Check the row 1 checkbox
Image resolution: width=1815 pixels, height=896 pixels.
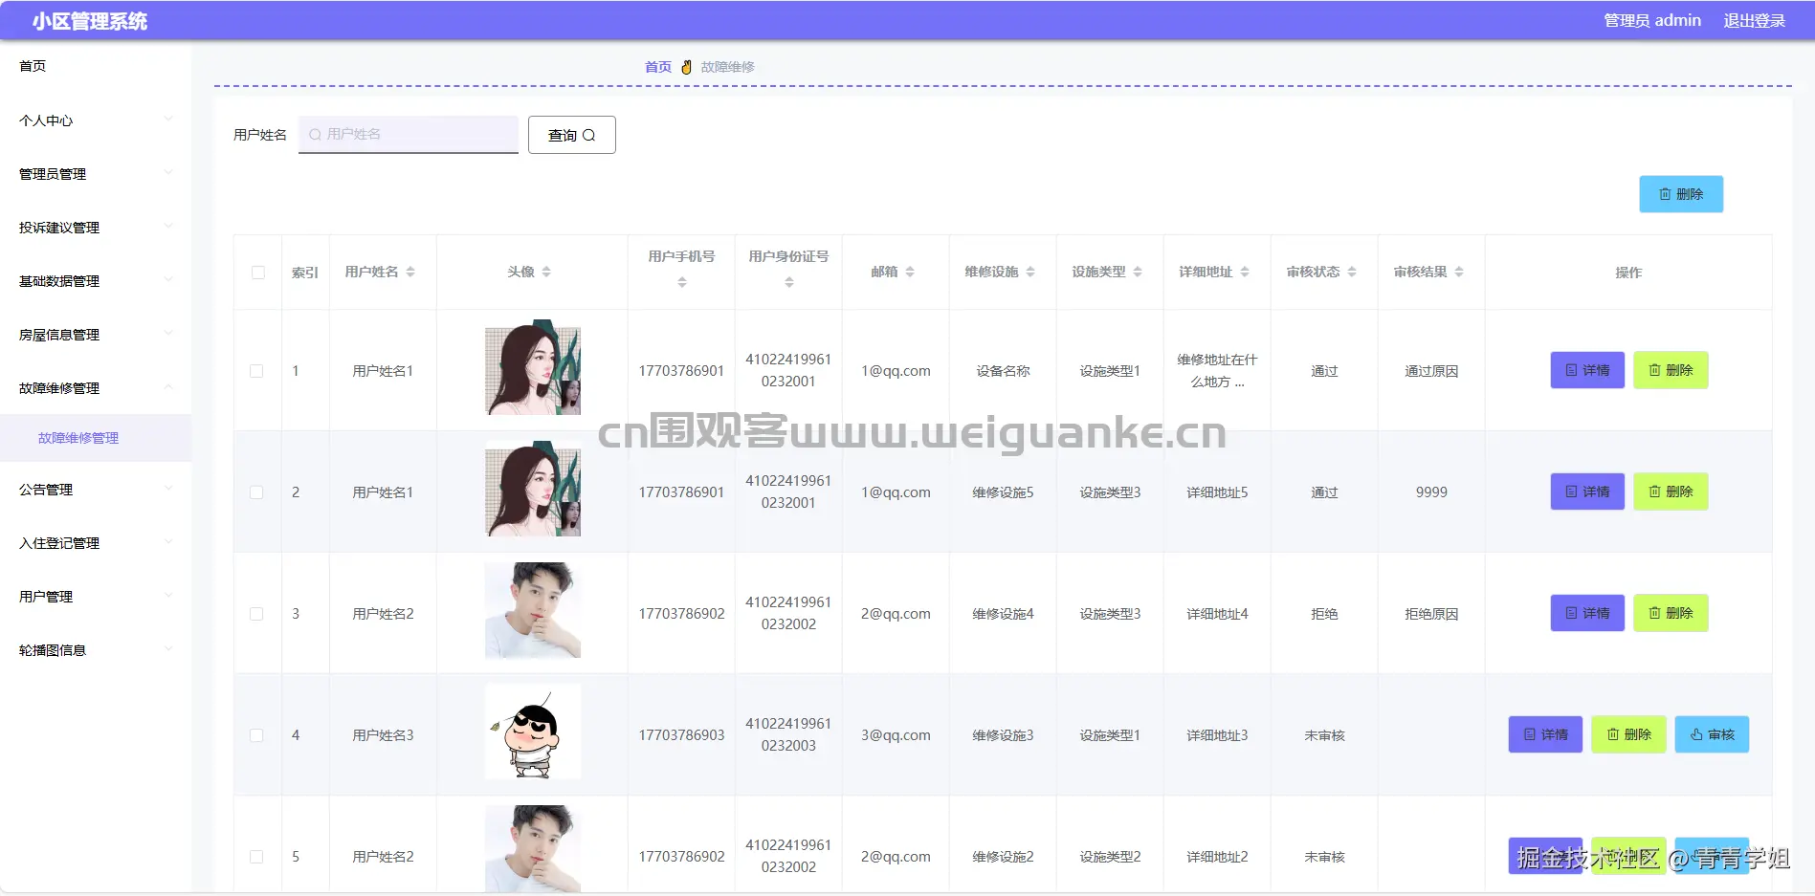[x=256, y=371]
